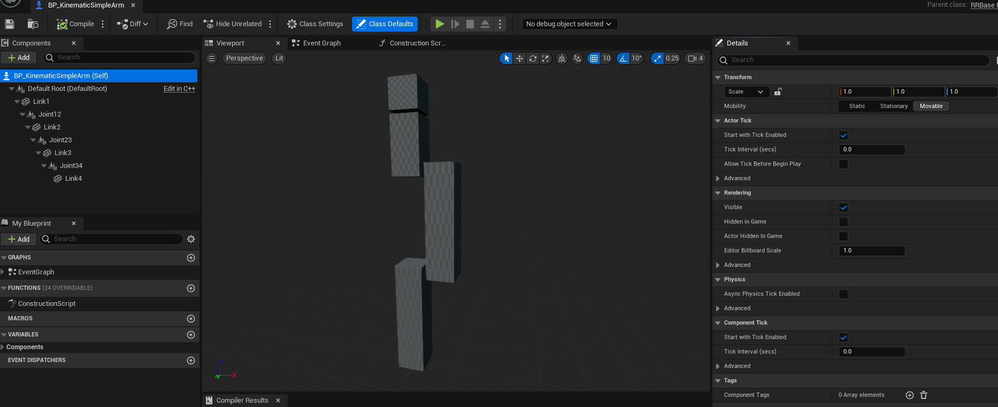Viewport: 998px width, 407px height.
Task: Add new graph with plus icon in GRAPHS
Action: (x=191, y=258)
